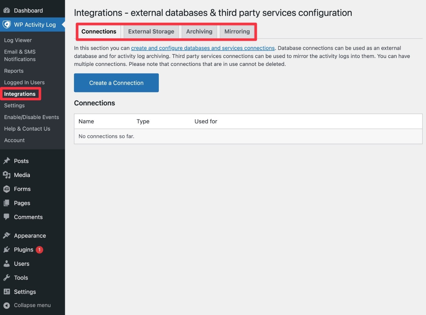Image resolution: width=426 pixels, height=315 pixels.
Task: Open the Mirroring tab
Action: tap(237, 32)
